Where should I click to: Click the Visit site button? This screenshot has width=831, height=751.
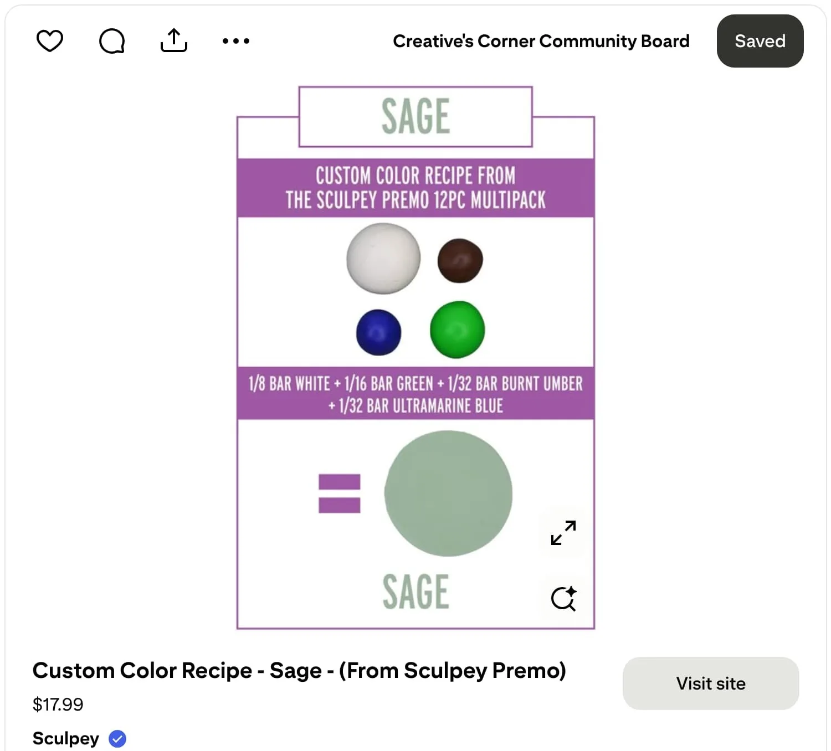pos(711,683)
